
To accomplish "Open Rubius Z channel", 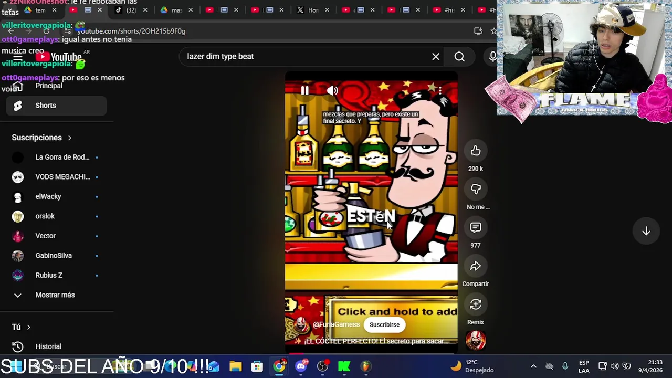I will coord(56,275).
